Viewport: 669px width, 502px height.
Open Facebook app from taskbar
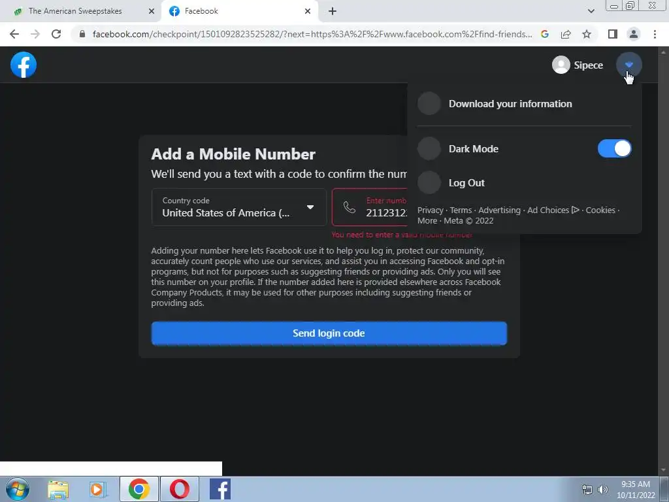[220, 489]
